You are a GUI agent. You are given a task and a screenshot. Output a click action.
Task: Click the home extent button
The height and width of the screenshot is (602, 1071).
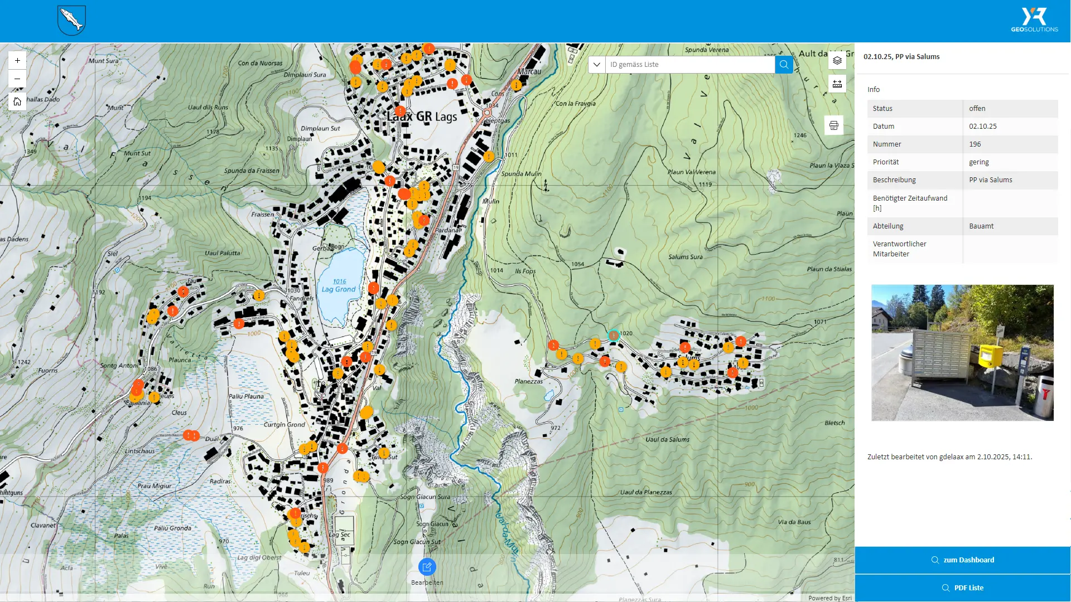(x=17, y=101)
